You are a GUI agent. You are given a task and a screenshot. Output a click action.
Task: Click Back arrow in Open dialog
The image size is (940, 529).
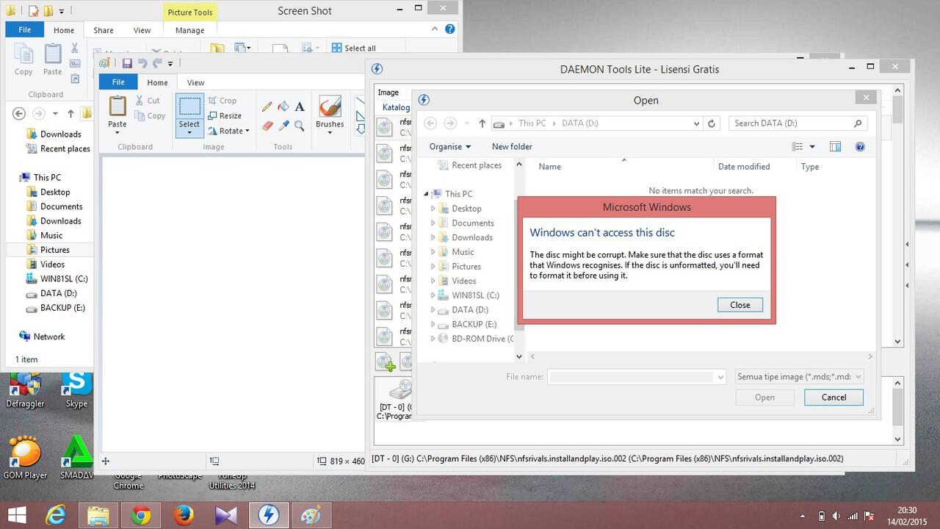431,123
